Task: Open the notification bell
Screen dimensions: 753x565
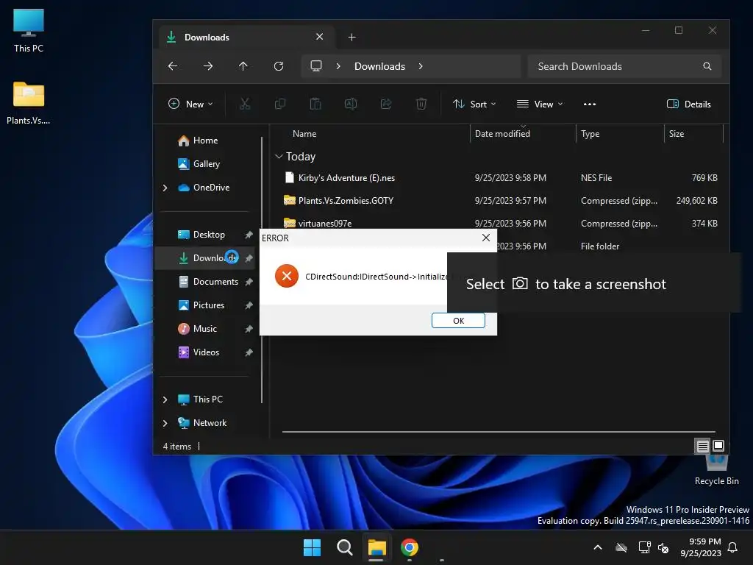Action: coord(733,547)
